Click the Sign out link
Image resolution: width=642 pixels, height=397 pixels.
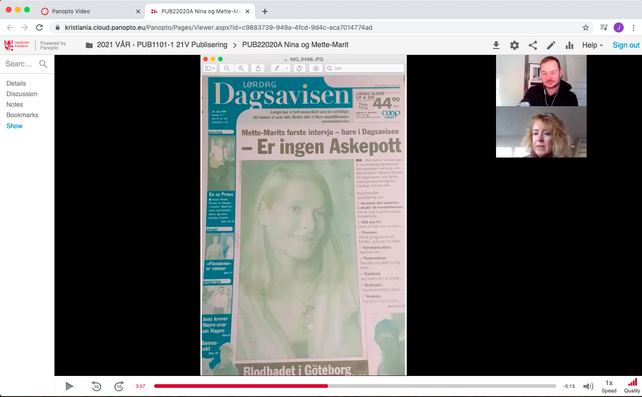(626, 45)
